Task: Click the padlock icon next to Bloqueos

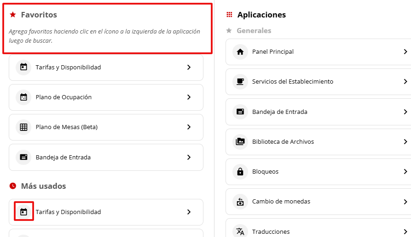Action: pos(240,172)
